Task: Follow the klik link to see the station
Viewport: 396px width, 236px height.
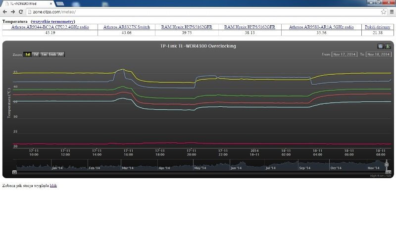Action: (x=53, y=186)
